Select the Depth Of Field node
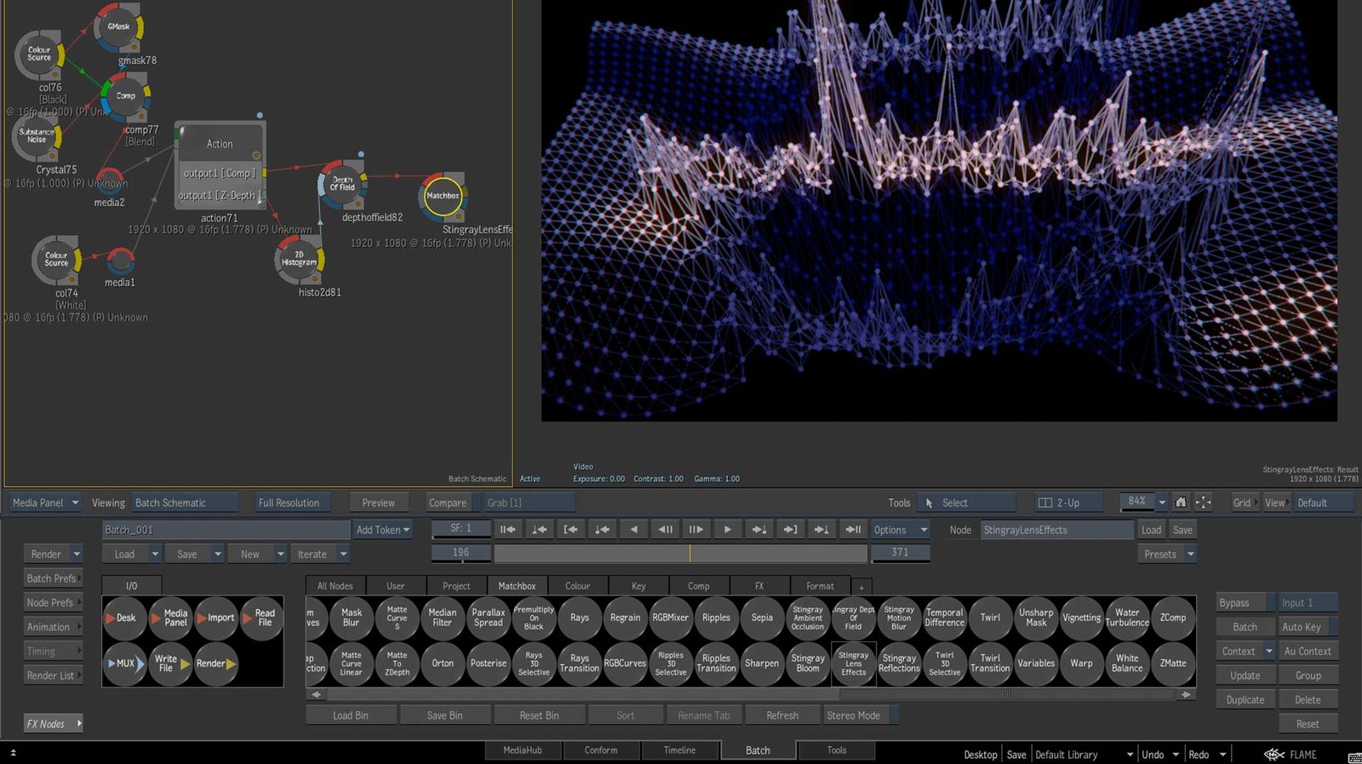 point(342,184)
